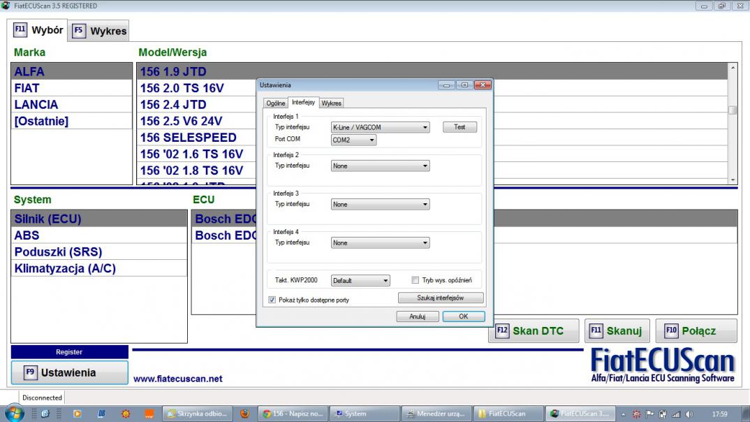
Task: Click the F12 Skan DTC button
Action: [534, 330]
